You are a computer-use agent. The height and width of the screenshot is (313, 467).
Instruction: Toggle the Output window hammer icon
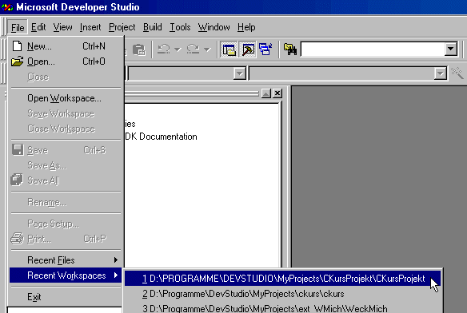click(x=248, y=50)
